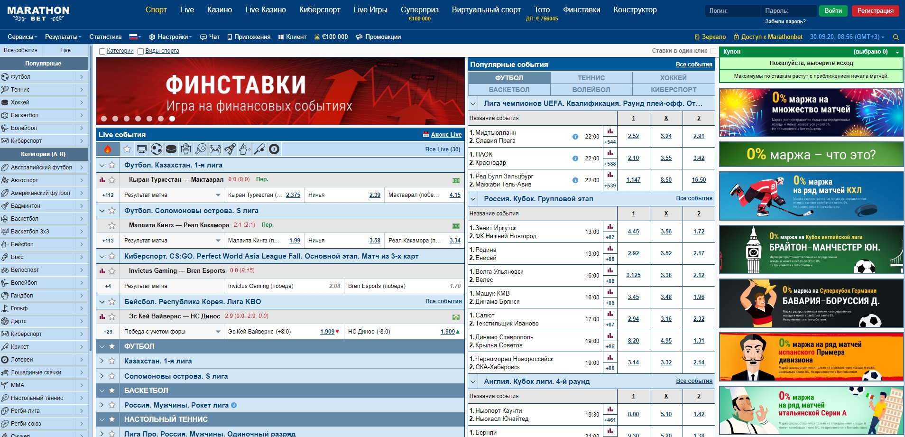The width and height of the screenshot is (905, 437).
Task: Open Виртуальный спорт in top menu
Action: [486, 9]
